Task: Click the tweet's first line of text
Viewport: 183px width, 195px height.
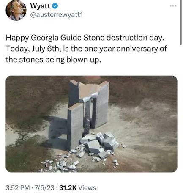Action: [85, 38]
